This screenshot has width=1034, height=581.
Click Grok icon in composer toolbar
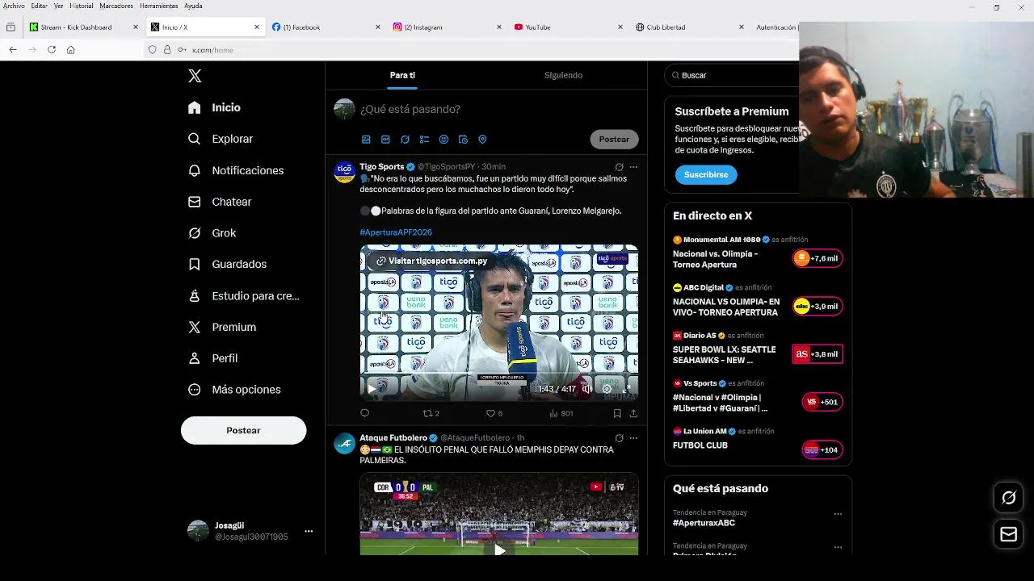click(405, 140)
